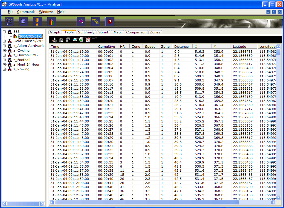Click the Cumultive column header
Screen dimensions: 284x208
point(107,47)
